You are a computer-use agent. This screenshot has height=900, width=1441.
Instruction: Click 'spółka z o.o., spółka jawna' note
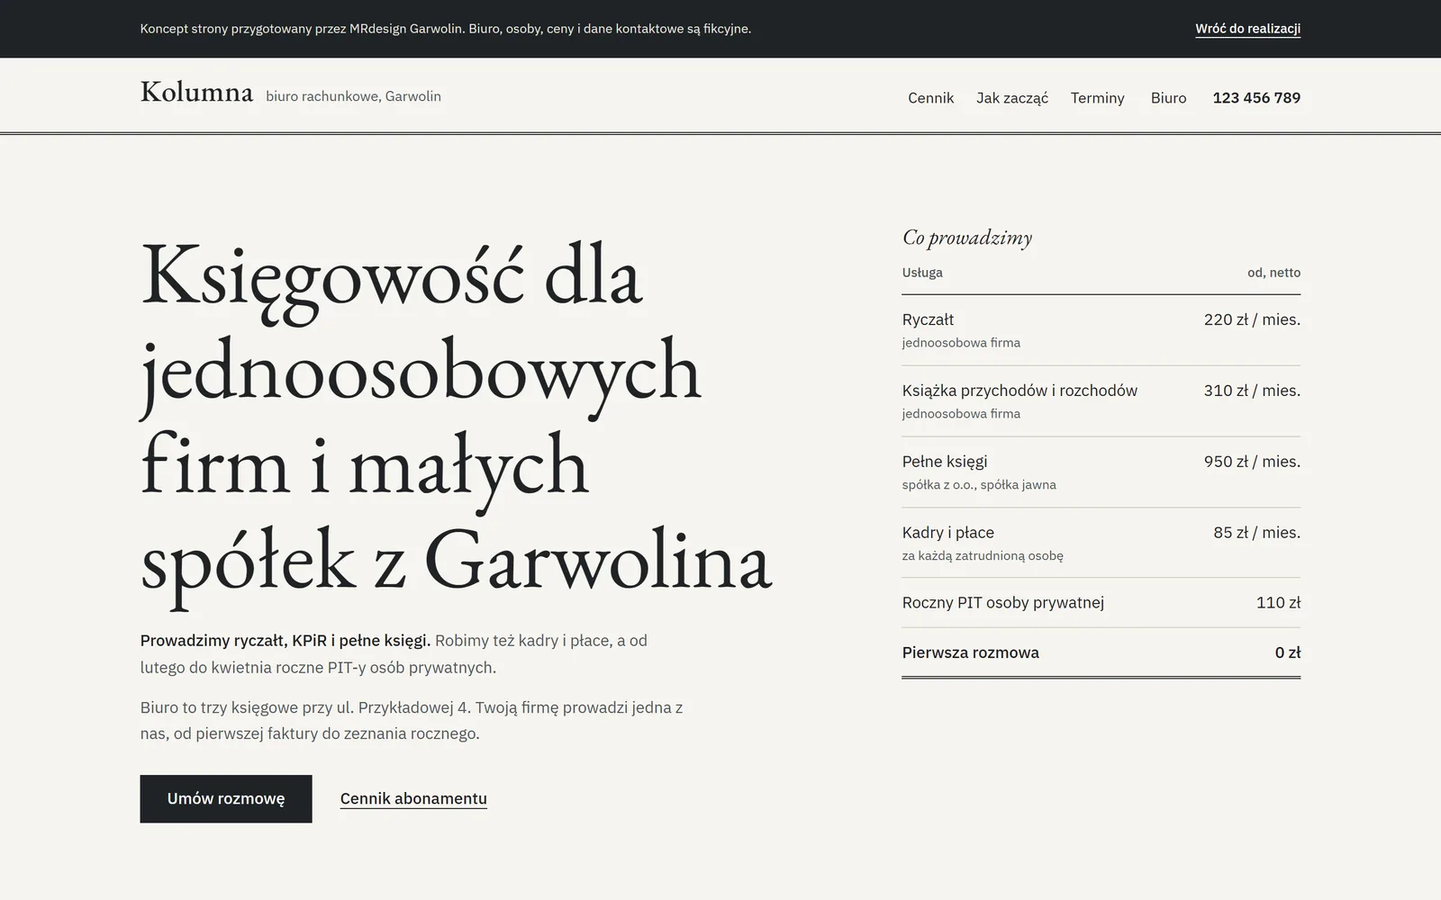pyautogui.click(x=979, y=485)
